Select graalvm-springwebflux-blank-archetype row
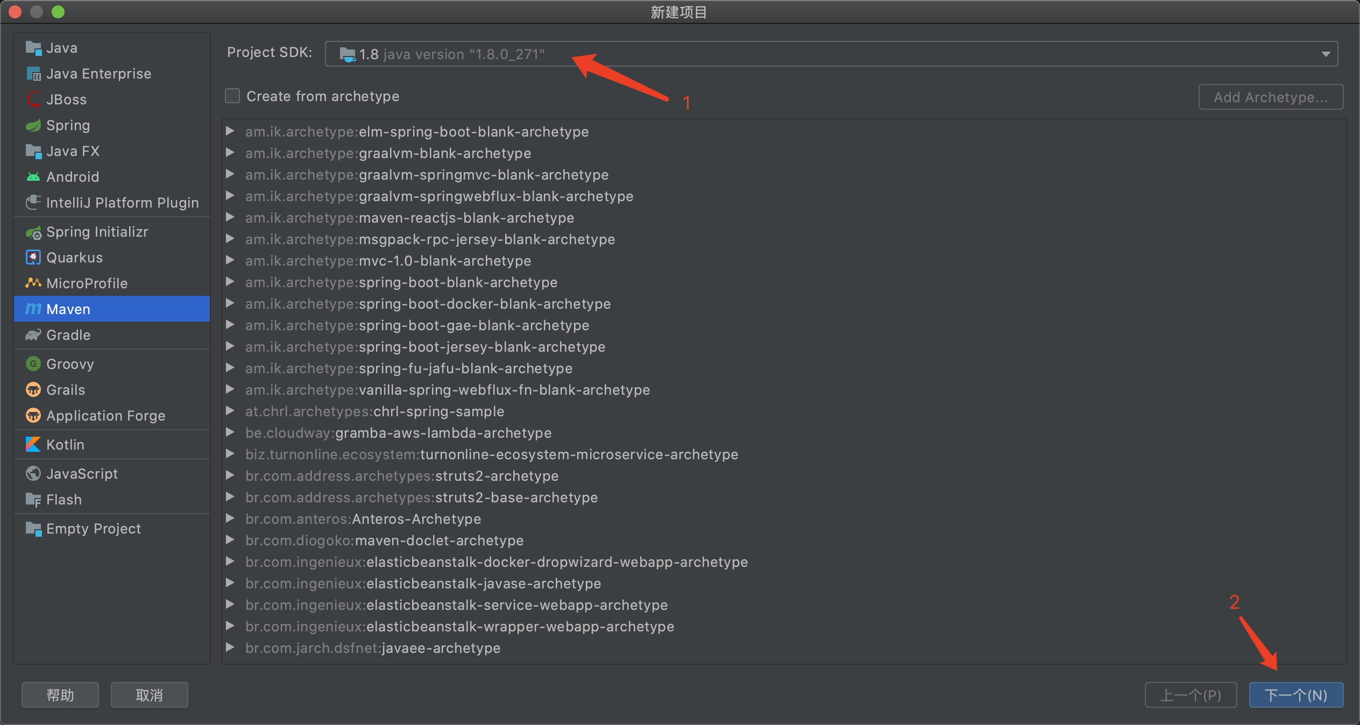The height and width of the screenshot is (725, 1360). (784, 196)
